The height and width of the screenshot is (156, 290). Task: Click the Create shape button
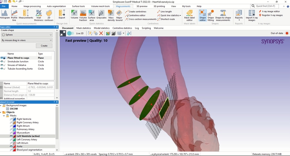[44, 46]
